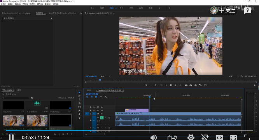This screenshot has height=140, width=259.
Task: Select the Pen tool
Action: pyautogui.click(x=79, y=111)
